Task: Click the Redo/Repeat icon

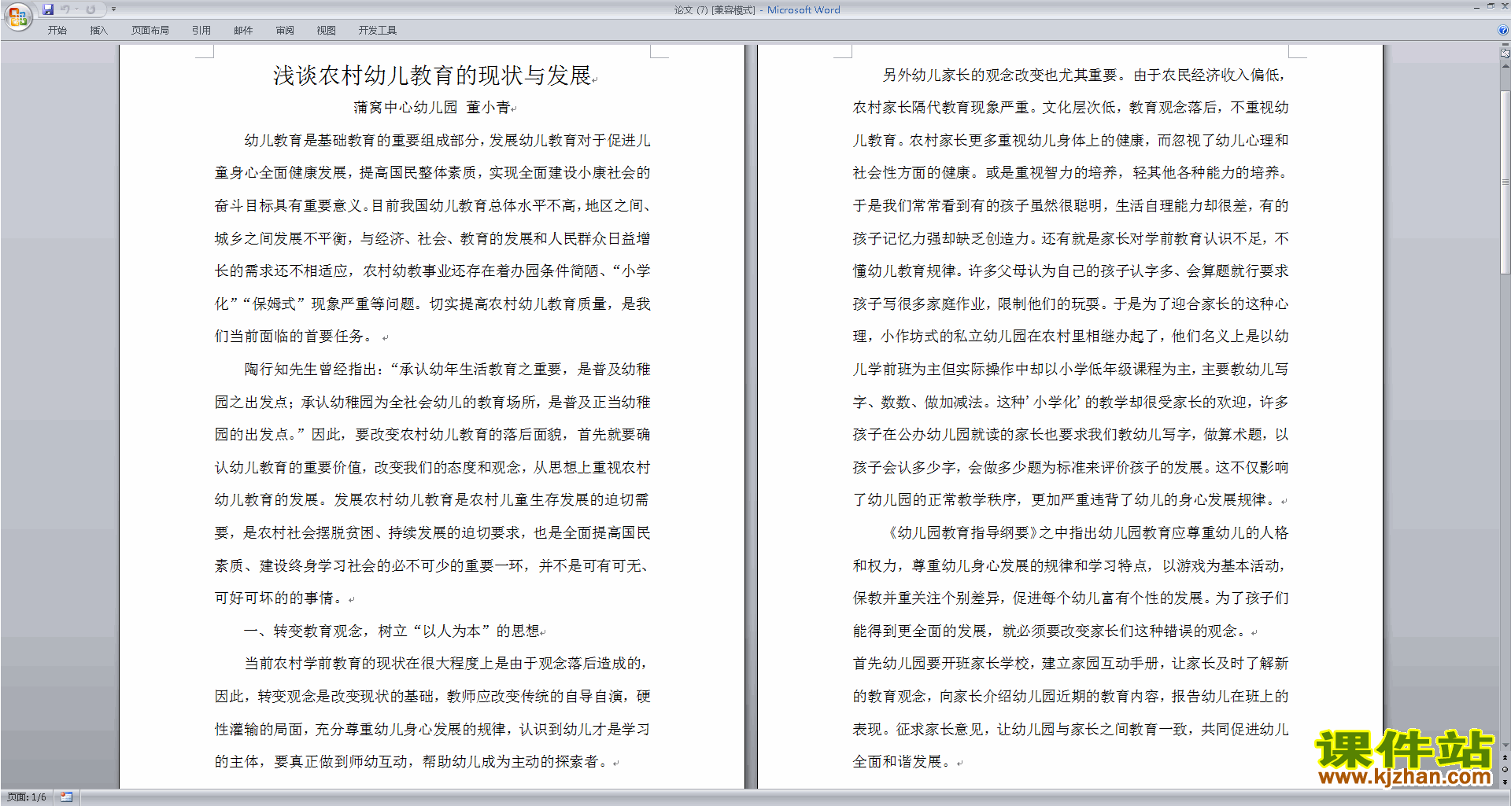Action: point(91,9)
